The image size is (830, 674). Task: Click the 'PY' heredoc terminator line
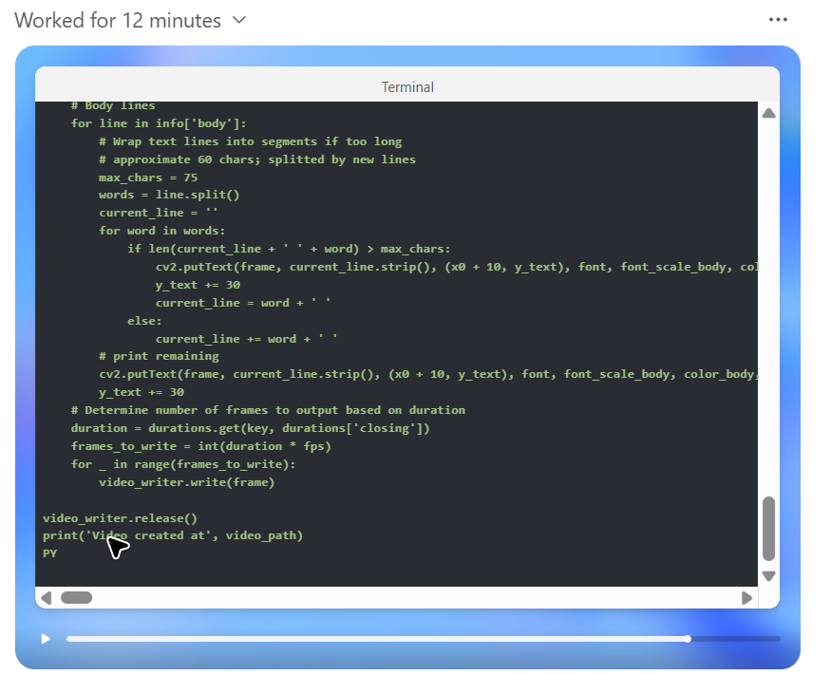(49, 553)
